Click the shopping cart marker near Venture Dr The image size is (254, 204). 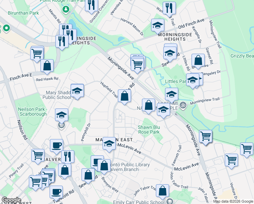pyautogui.click(x=232, y=160)
